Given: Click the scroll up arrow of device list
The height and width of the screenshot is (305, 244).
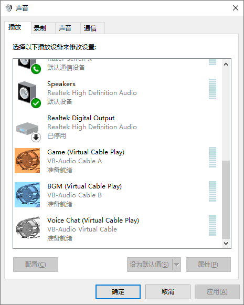Looking at the screenshot, I should (x=226, y=64).
